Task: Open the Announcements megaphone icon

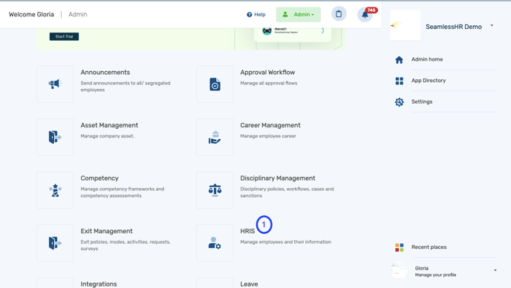Action: coord(55,84)
